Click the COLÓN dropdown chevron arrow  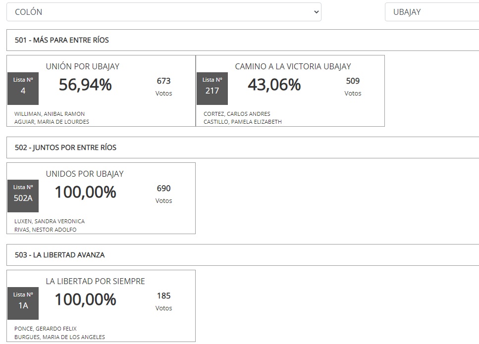[316, 12]
